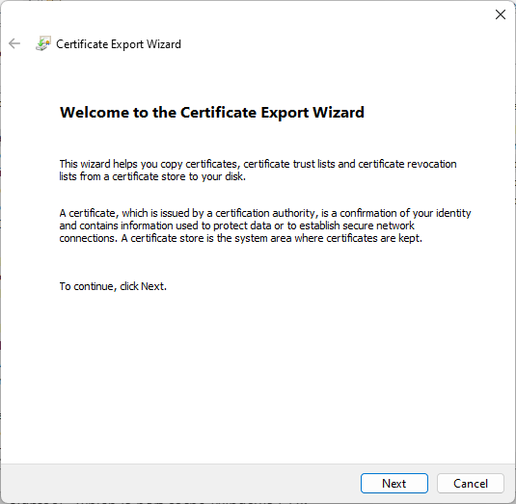Click Next to continue the wizard
This screenshot has height=504, width=516.
(x=394, y=484)
